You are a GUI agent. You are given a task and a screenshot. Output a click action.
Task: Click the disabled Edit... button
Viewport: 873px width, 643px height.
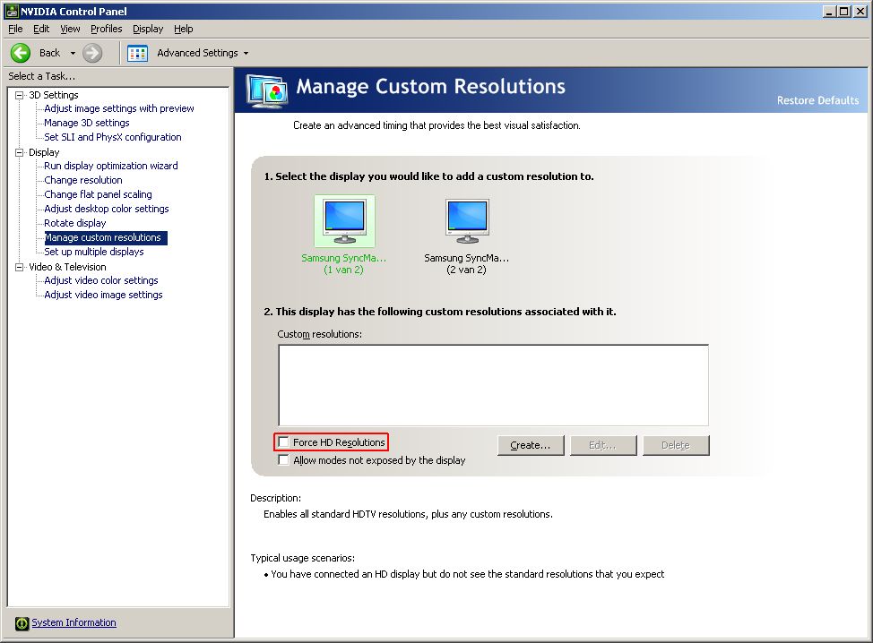603,445
